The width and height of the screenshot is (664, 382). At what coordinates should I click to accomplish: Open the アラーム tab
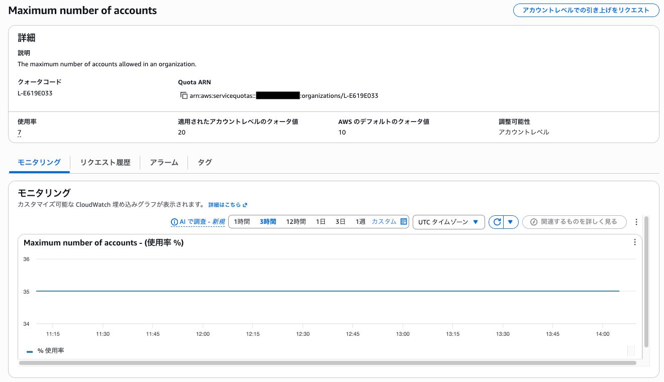(164, 162)
